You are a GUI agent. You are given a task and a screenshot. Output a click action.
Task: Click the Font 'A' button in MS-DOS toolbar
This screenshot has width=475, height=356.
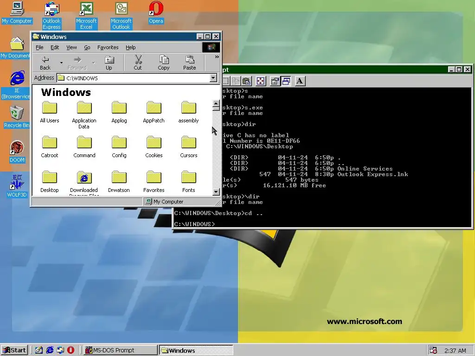300,81
